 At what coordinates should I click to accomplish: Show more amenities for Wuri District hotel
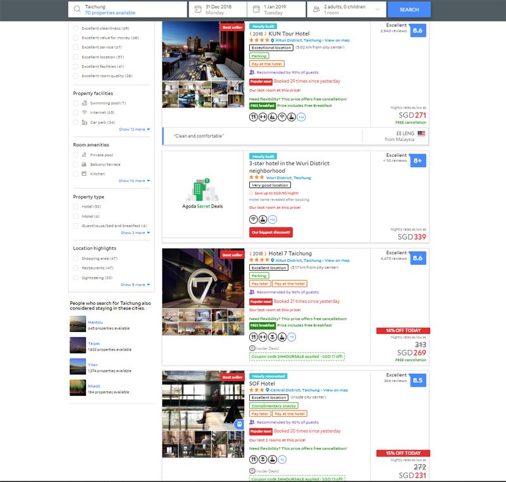(x=273, y=219)
